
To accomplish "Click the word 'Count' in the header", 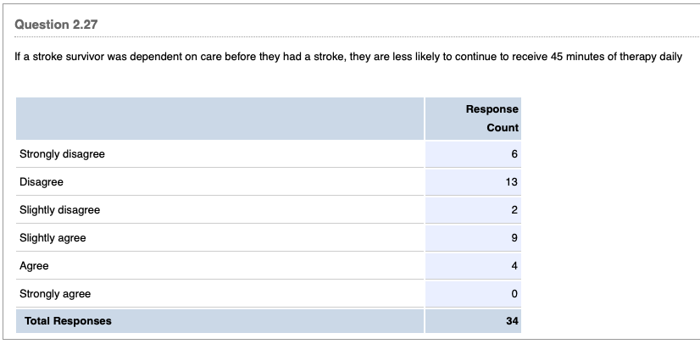I will coord(503,128).
